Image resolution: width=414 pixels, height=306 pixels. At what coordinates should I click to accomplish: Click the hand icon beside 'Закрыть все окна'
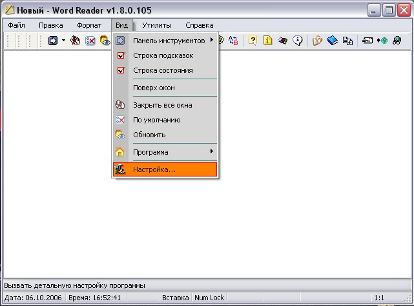pos(120,105)
